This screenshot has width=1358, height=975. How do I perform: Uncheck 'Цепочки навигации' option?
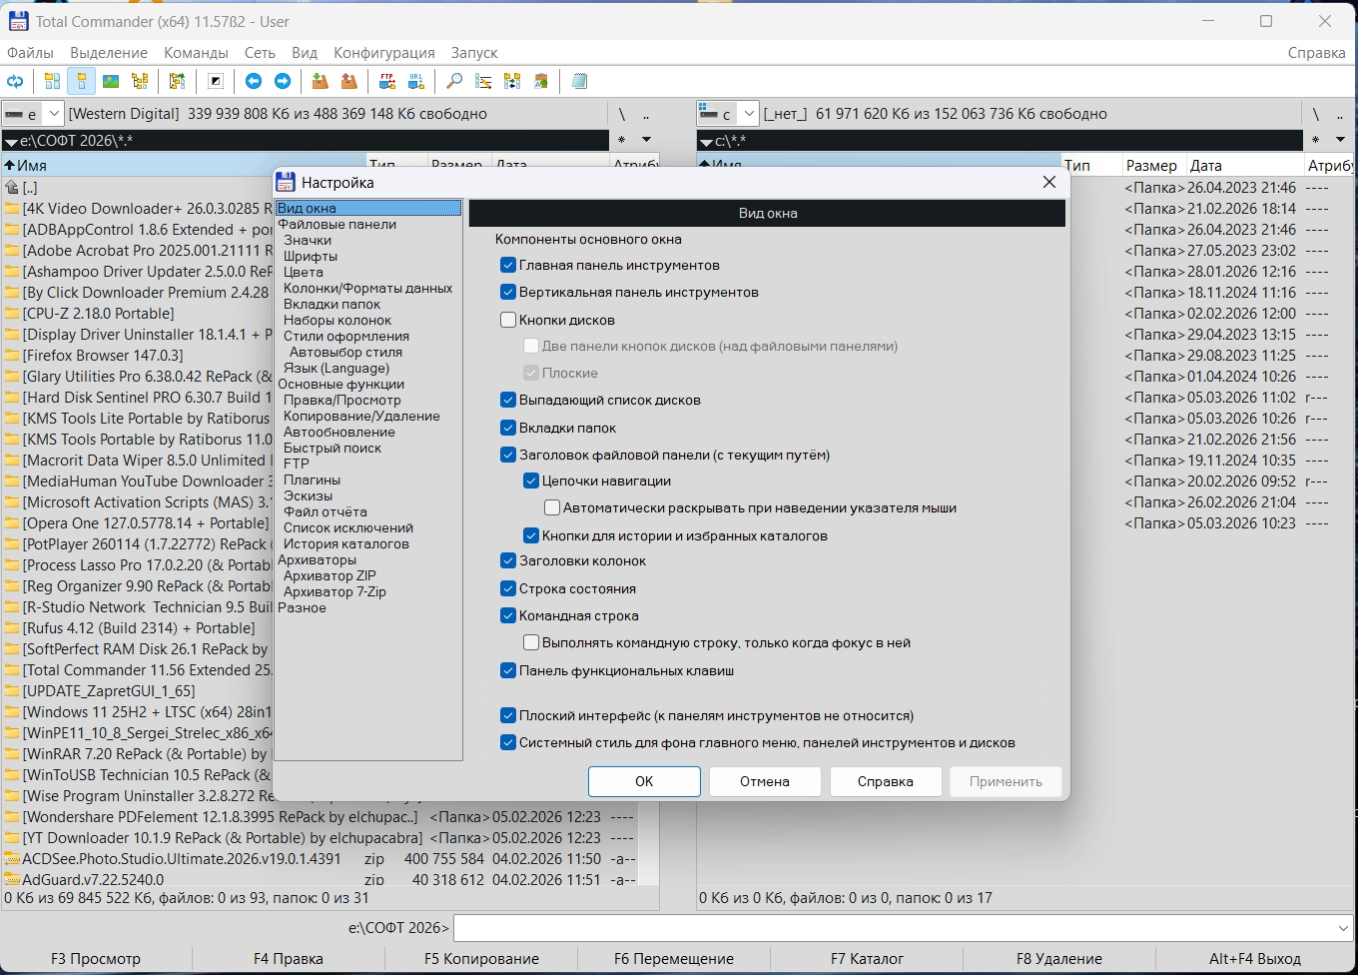point(531,482)
